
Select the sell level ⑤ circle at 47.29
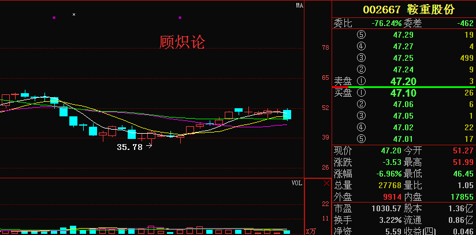tap(362, 35)
